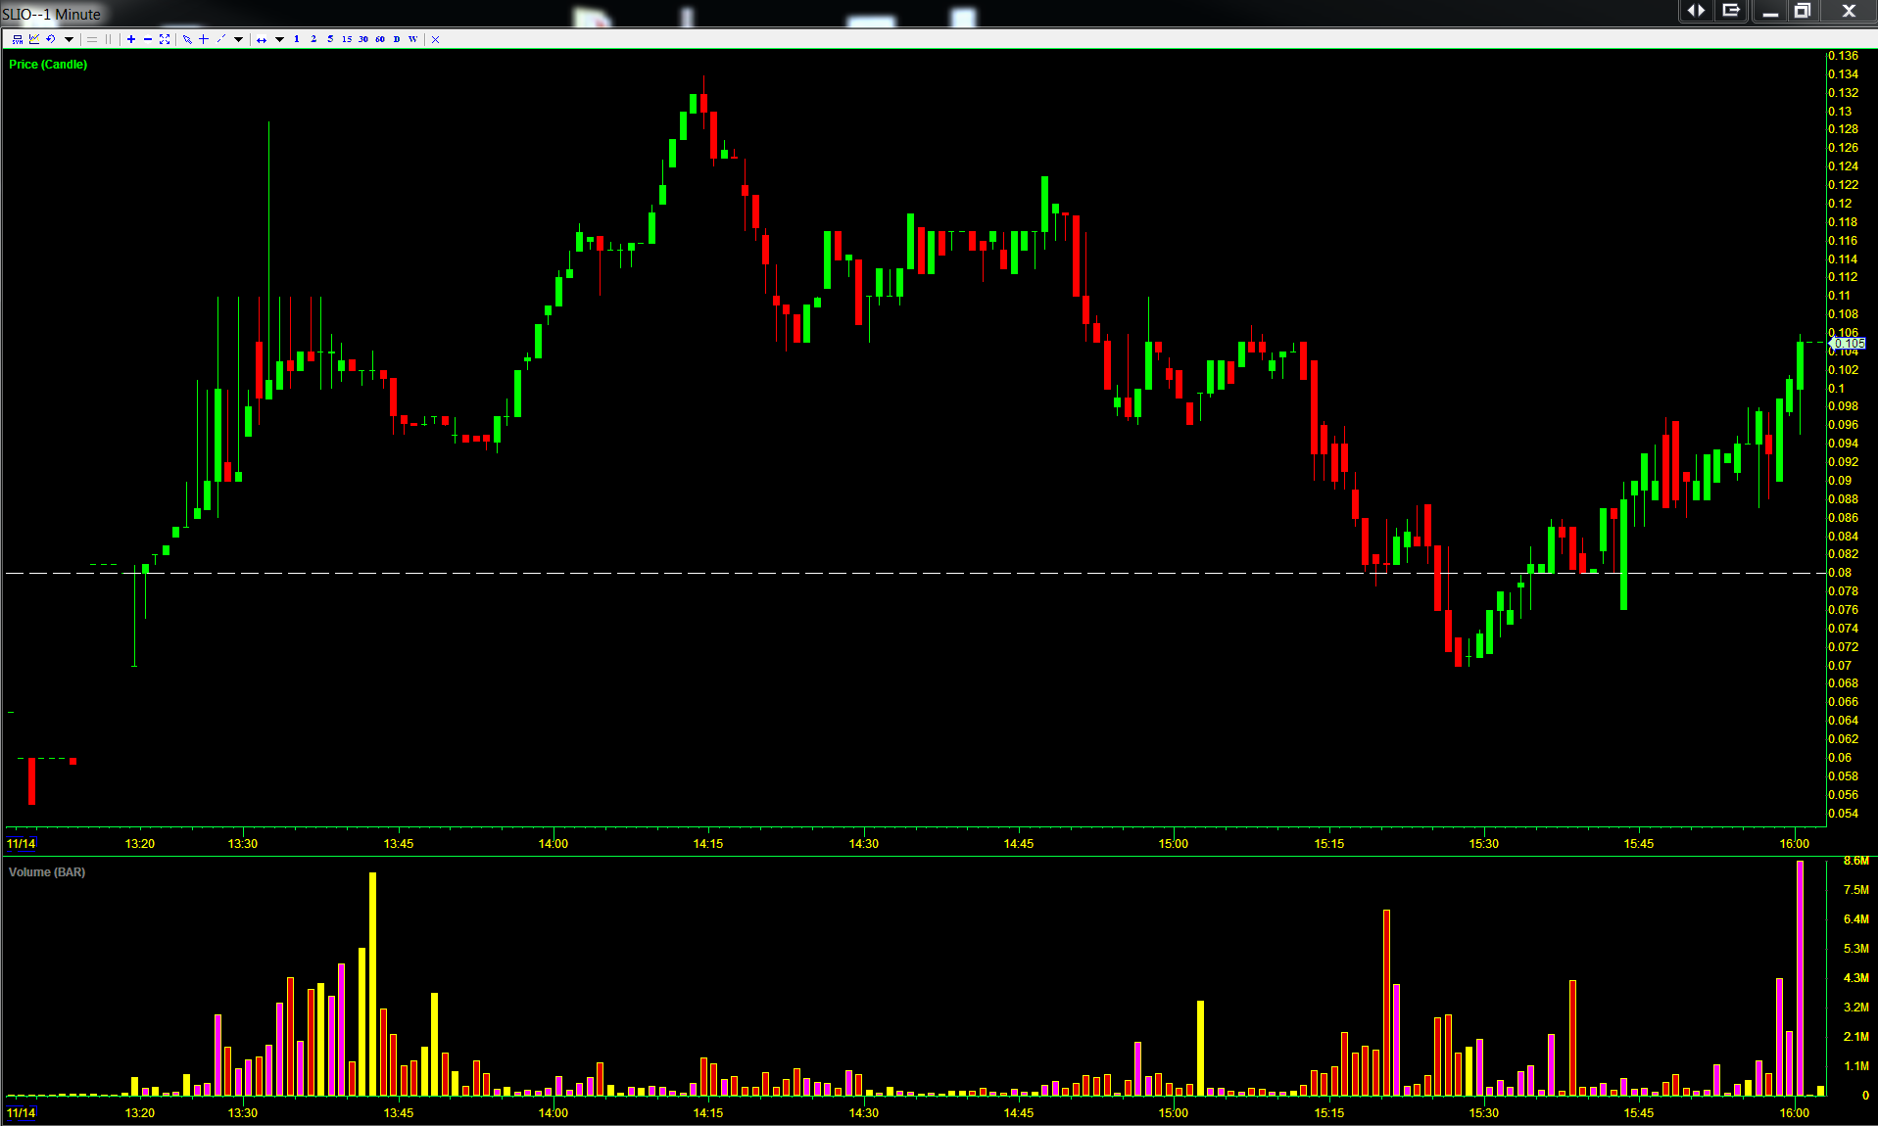Image resolution: width=1878 pixels, height=1126 pixels.
Task: Click the refresh chart icon
Action: point(51,39)
